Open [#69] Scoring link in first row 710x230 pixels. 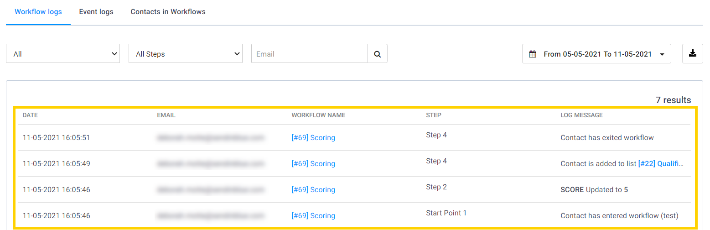(x=313, y=138)
